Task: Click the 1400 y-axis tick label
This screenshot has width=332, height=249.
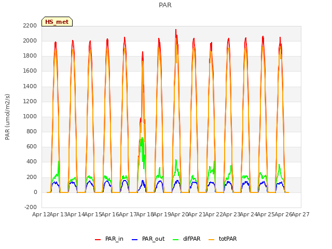Action: tap(30, 87)
